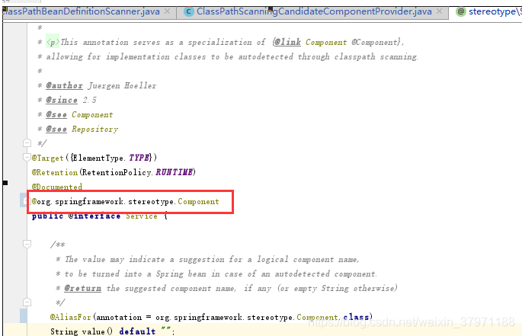Viewport: 522px width, 336px height.
Task: Click the @author Juergen Hoeller line
Action: pos(101,86)
